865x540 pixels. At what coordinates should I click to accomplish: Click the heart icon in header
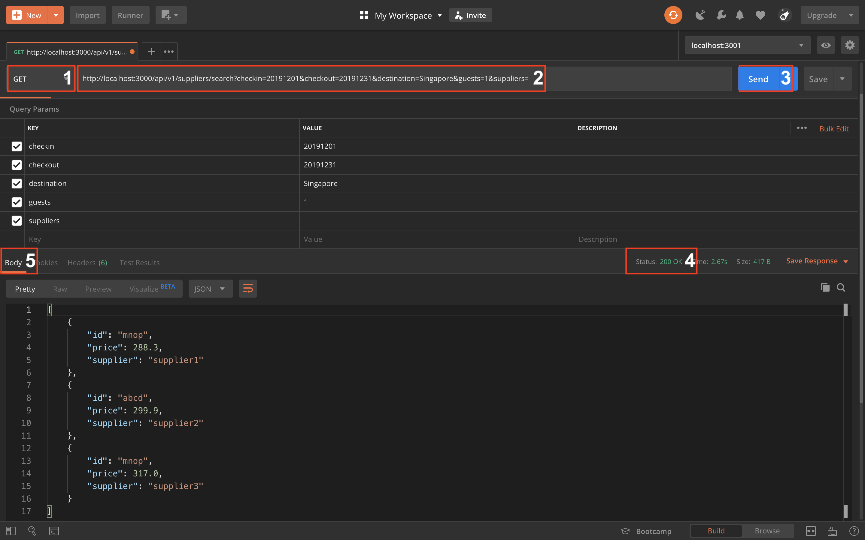(x=760, y=15)
